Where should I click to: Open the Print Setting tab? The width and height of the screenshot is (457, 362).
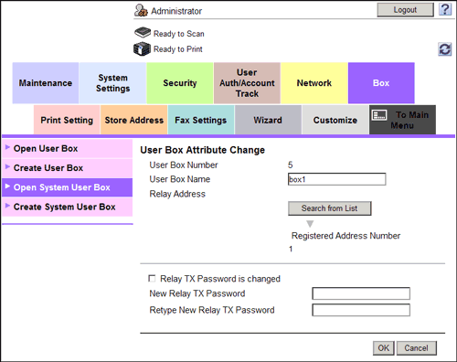tap(67, 120)
